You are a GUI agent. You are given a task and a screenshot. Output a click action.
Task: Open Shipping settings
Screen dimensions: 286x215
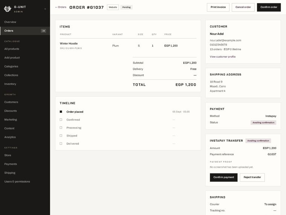click(10, 173)
